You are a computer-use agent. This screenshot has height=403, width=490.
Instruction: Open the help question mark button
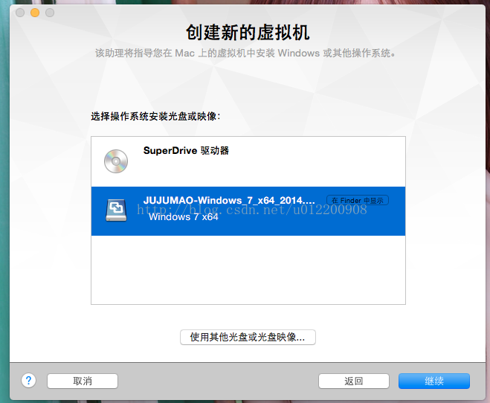click(x=29, y=381)
